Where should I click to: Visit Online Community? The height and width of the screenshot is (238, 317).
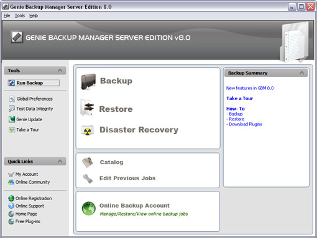[32, 182]
